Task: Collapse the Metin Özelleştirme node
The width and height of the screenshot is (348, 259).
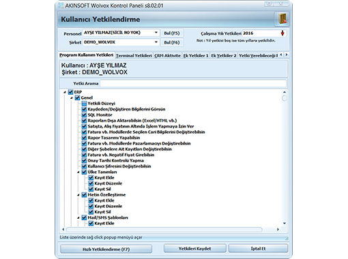Action: [x=78, y=195]
